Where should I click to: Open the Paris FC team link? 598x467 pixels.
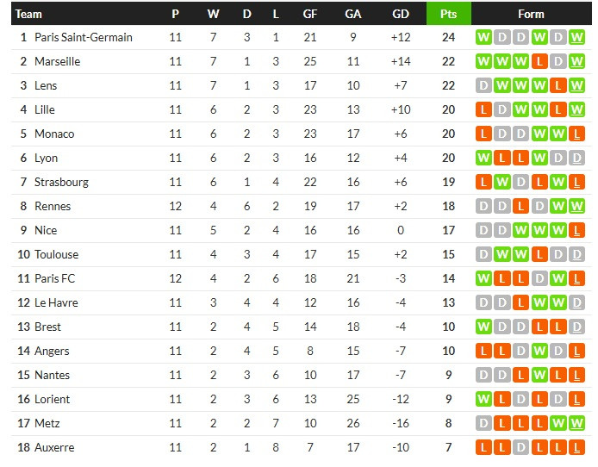point(54,279)
